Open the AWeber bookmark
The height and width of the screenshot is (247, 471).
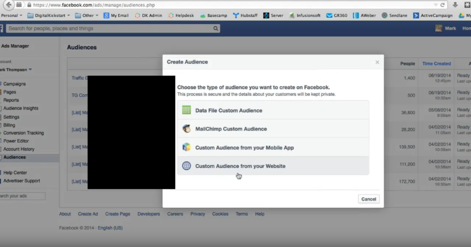click(x=364, y=15)
